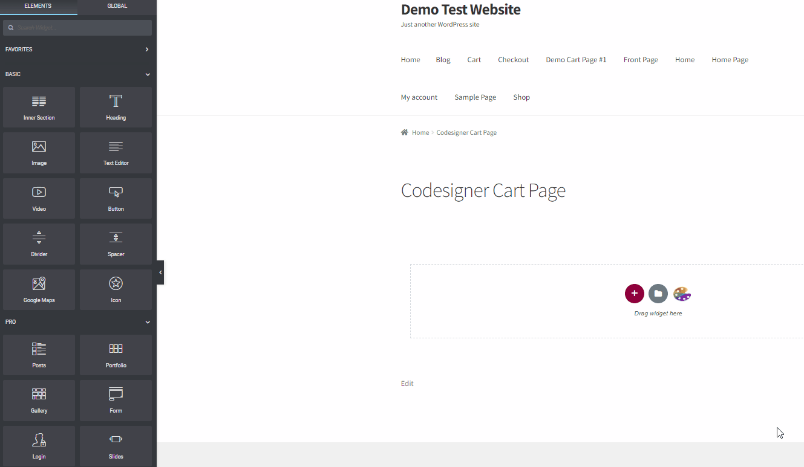The image size is (804, 467).
Task: Select the Portfolio widget
Action: point(116,355)
